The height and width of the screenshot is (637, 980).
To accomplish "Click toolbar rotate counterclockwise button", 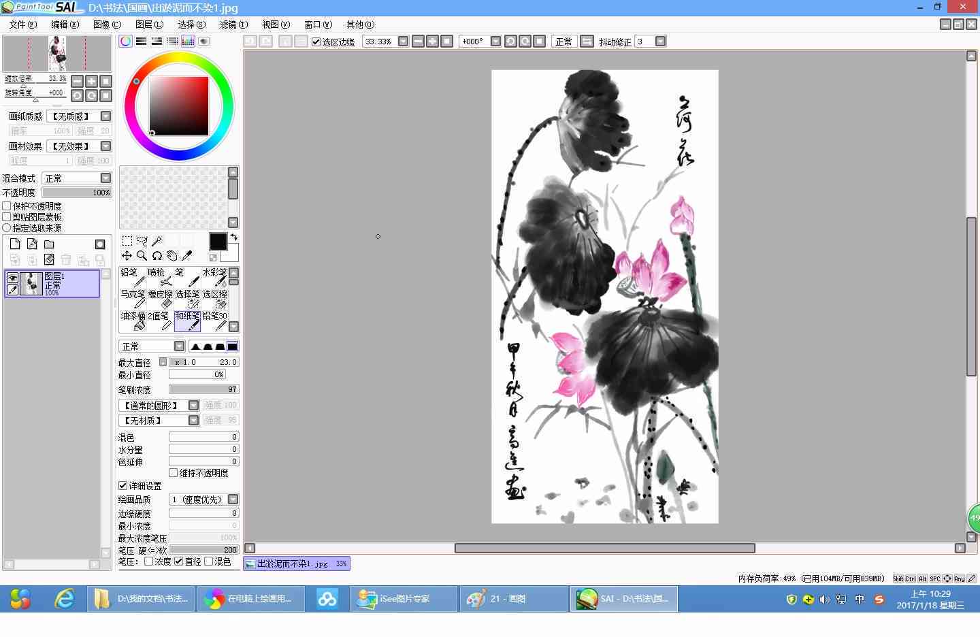I will (x=510, y=42).
